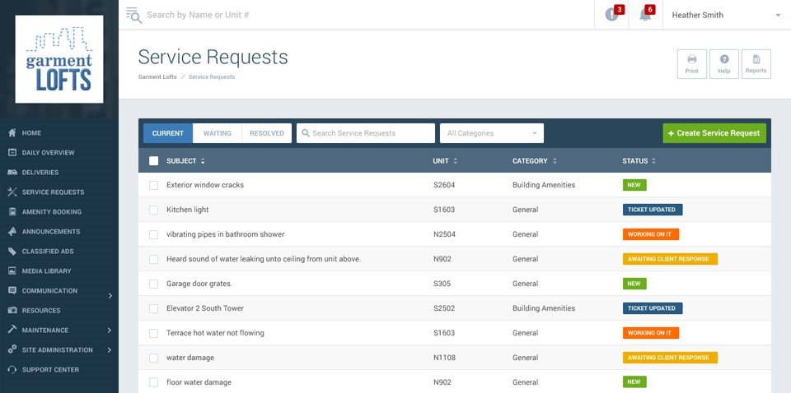The height and width of the screenshot is (393, 791).
Task: Click floor water damage subject text
Action: [x=199, y=382]
